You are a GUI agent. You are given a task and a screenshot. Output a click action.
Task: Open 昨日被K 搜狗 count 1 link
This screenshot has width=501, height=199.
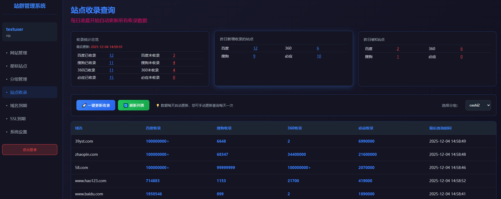pos(398,57)
